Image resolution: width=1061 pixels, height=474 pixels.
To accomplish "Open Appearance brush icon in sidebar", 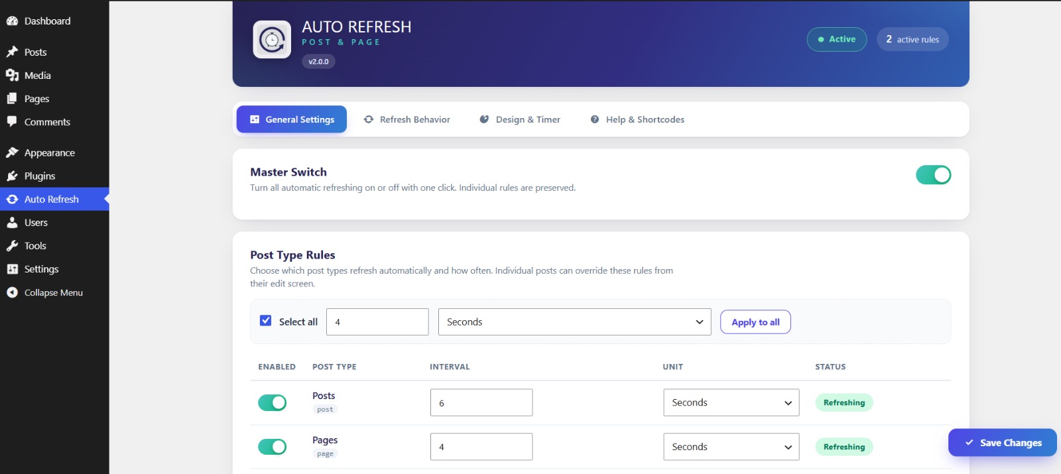I will pyautogui.click(x=12, y=152).
